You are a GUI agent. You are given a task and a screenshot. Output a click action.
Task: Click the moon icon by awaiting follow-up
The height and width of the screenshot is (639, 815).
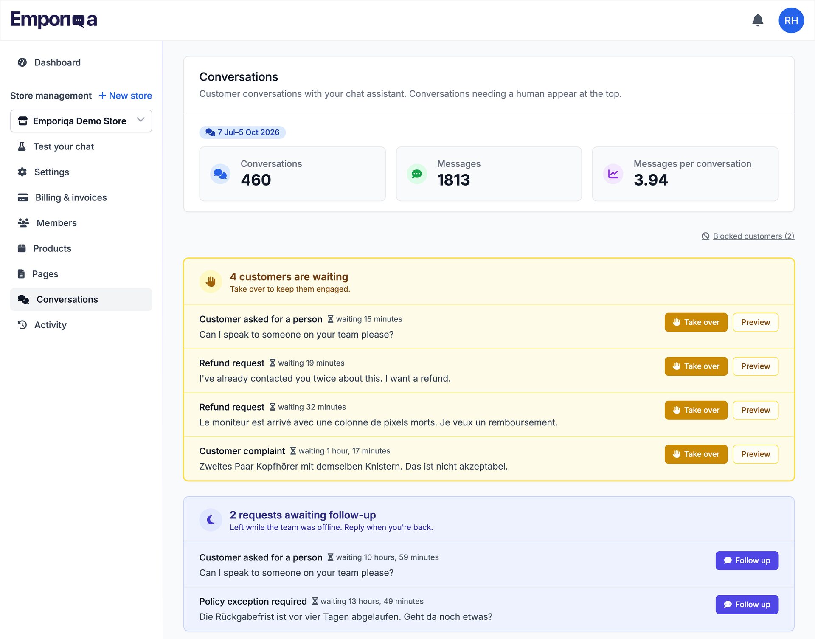click(211, 520)
